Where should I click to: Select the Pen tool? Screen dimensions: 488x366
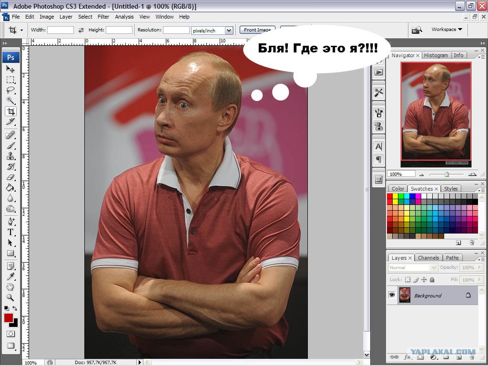pyautogui.click(x=10, y=222)
